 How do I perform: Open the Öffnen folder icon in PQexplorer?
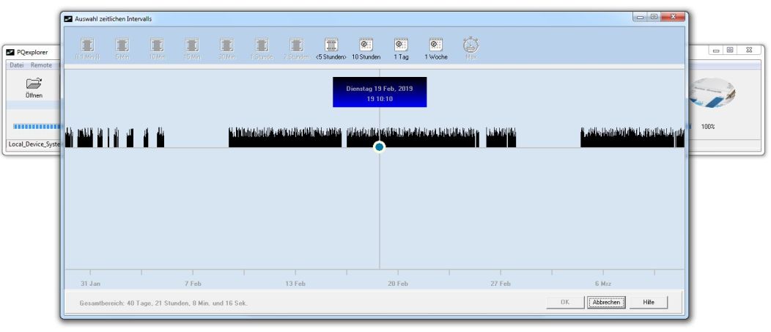click(x=34, y=85)
